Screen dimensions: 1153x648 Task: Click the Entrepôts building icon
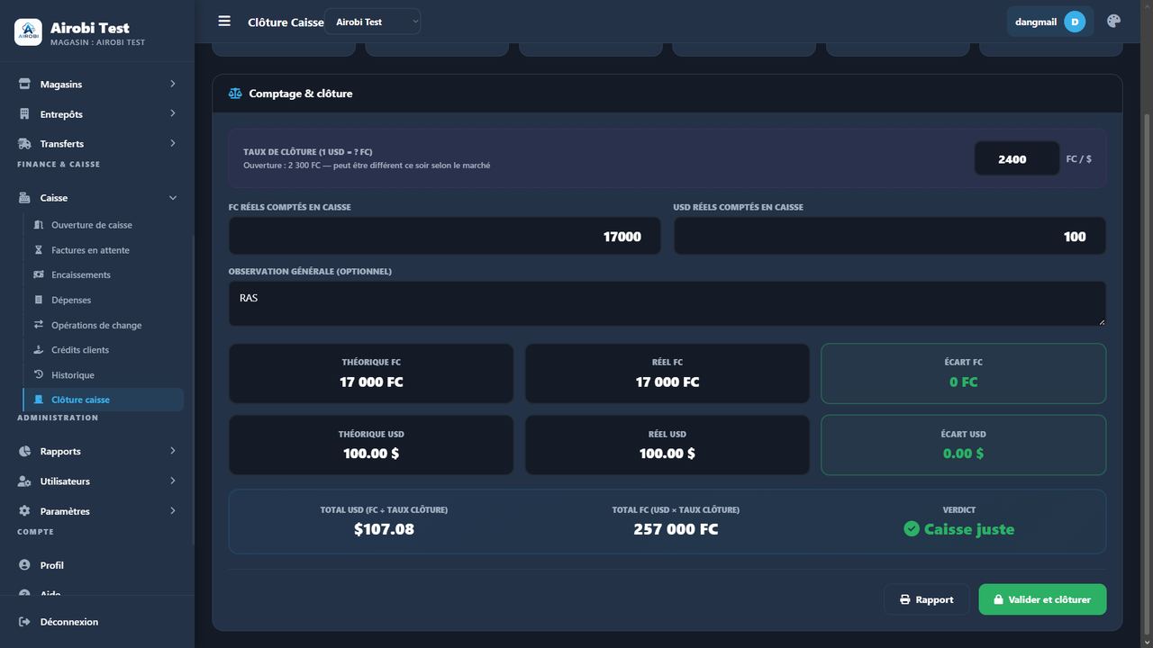(24, 114)
